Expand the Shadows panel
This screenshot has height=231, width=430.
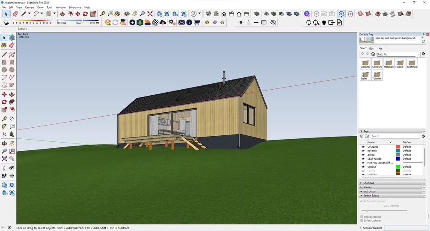[361, 183]
